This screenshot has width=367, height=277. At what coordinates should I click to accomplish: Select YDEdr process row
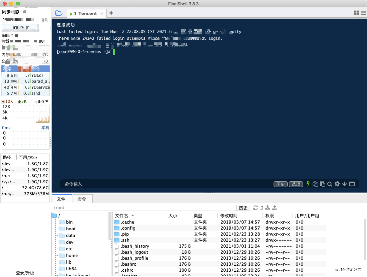25,75
